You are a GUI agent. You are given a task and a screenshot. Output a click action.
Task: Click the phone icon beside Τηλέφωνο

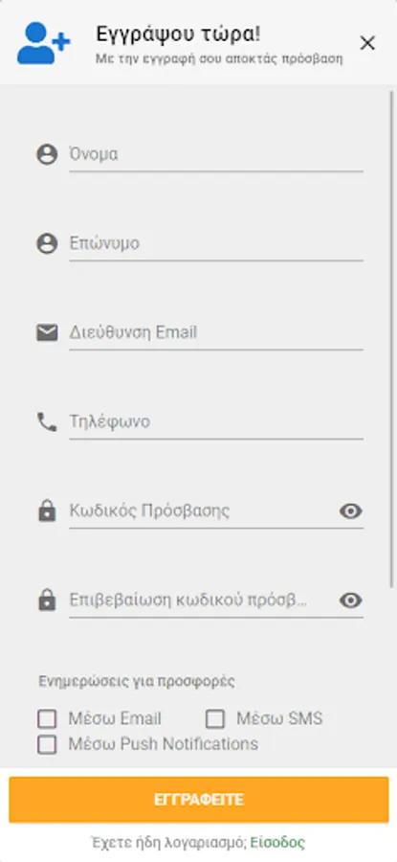[x=47, y=422]
